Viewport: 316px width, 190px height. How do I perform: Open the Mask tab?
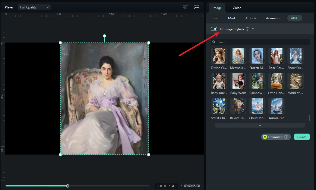click(232, 18)
